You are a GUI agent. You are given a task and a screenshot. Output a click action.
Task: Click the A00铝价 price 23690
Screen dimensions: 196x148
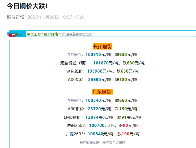[94, 80]
